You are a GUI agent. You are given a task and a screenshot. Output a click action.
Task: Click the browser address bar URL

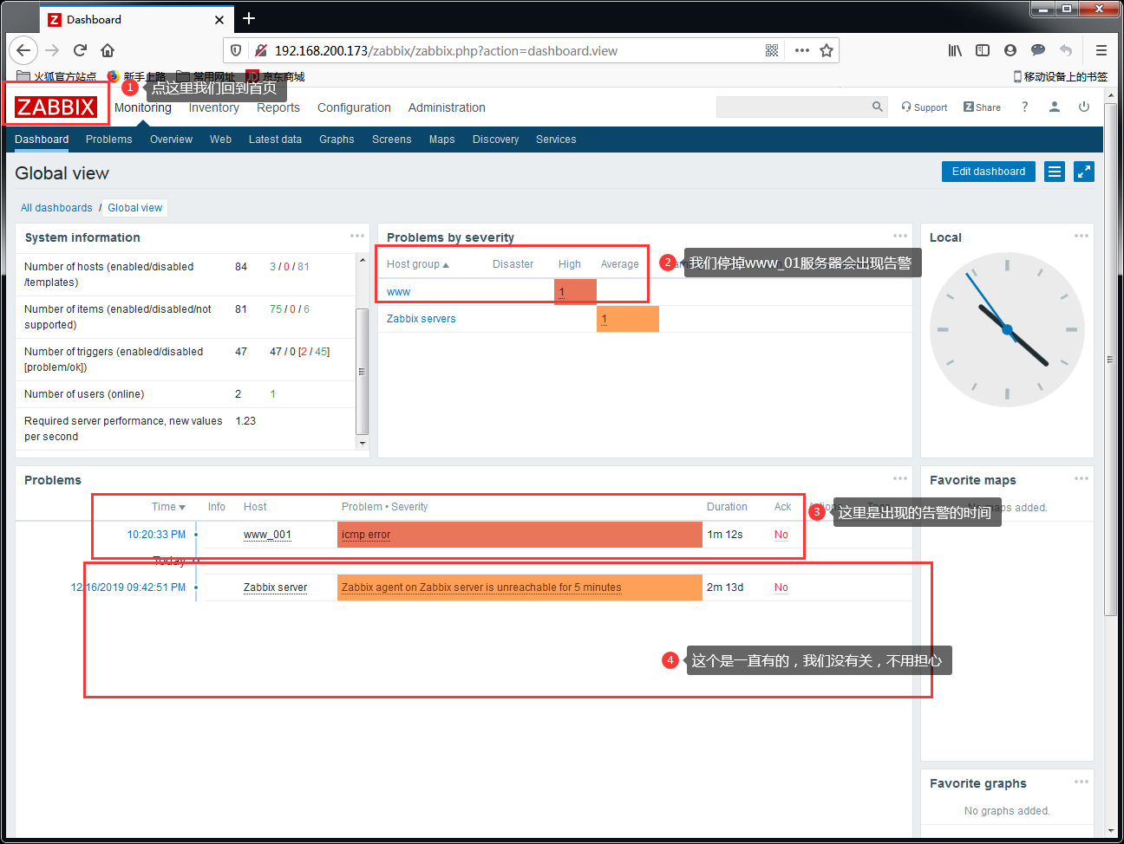coord(446,51)
